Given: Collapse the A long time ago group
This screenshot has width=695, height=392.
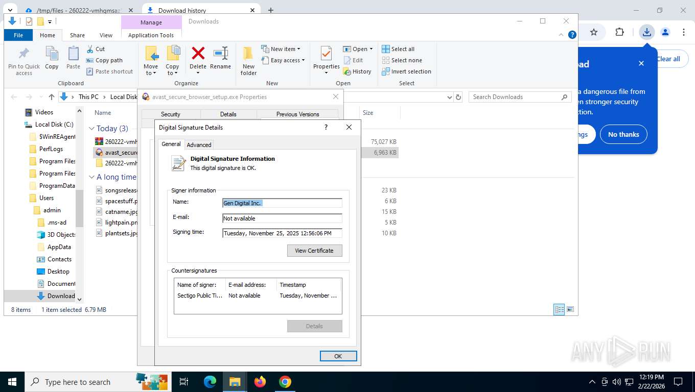Looking at the screenshot, I should [91, 177].
